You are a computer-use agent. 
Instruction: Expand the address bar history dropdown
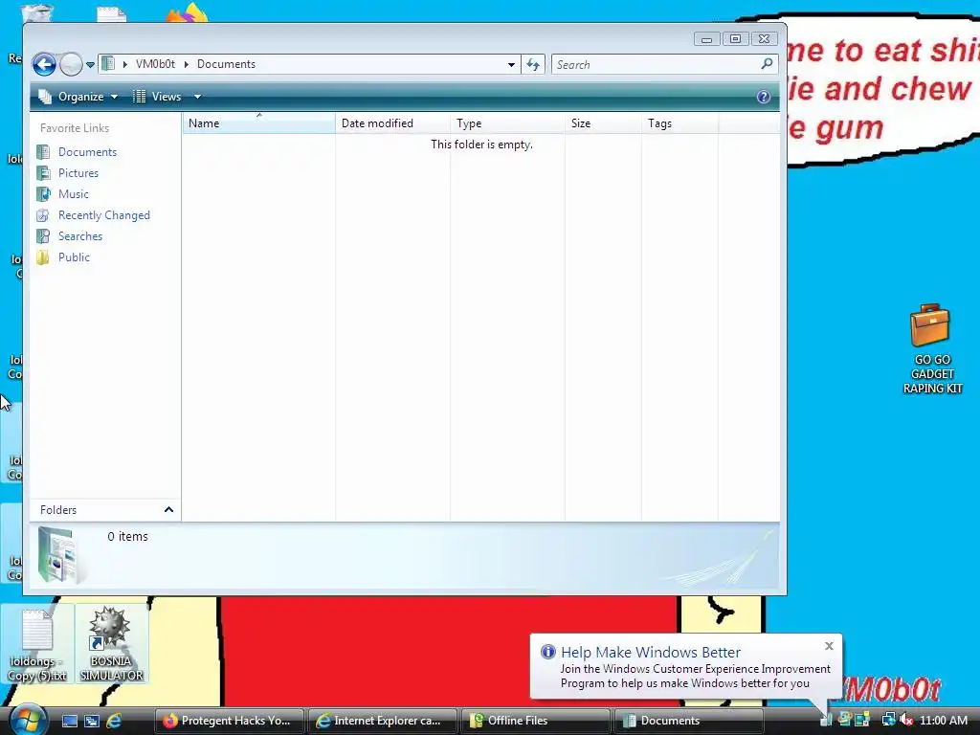[511, 64]
